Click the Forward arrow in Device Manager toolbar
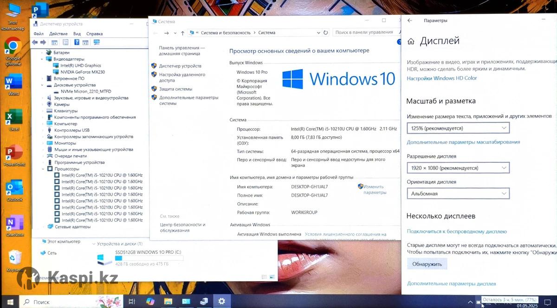The width and height of the screenshot is (557, 308). 43,42
